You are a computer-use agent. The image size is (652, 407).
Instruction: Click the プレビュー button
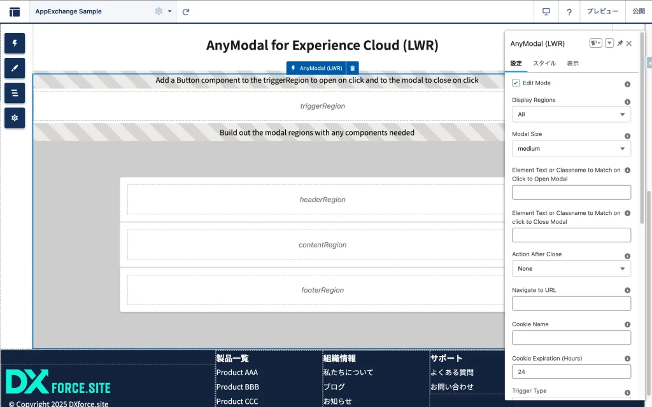pos(602,11)
